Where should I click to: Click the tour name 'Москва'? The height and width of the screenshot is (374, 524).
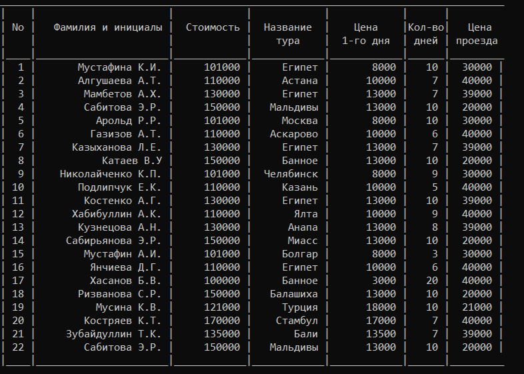pos(300,121)
